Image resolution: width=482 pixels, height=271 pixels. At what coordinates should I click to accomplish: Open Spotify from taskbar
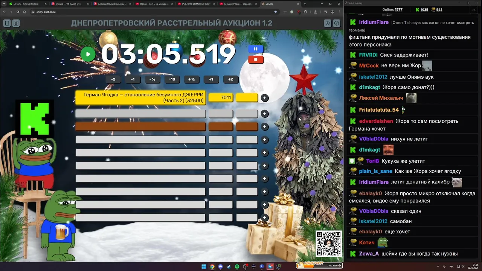coord(237,266)
